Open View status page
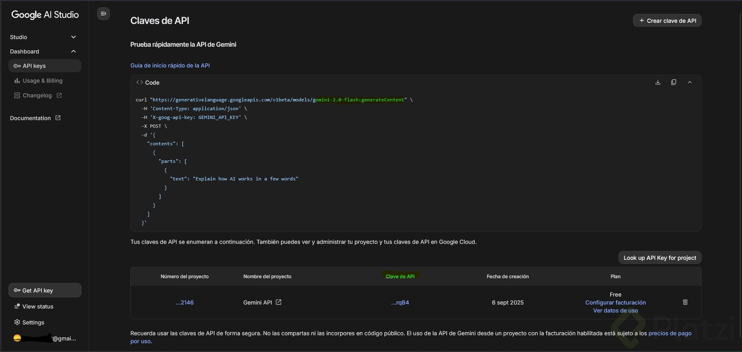The image size is (742, 352). [34, 307]
